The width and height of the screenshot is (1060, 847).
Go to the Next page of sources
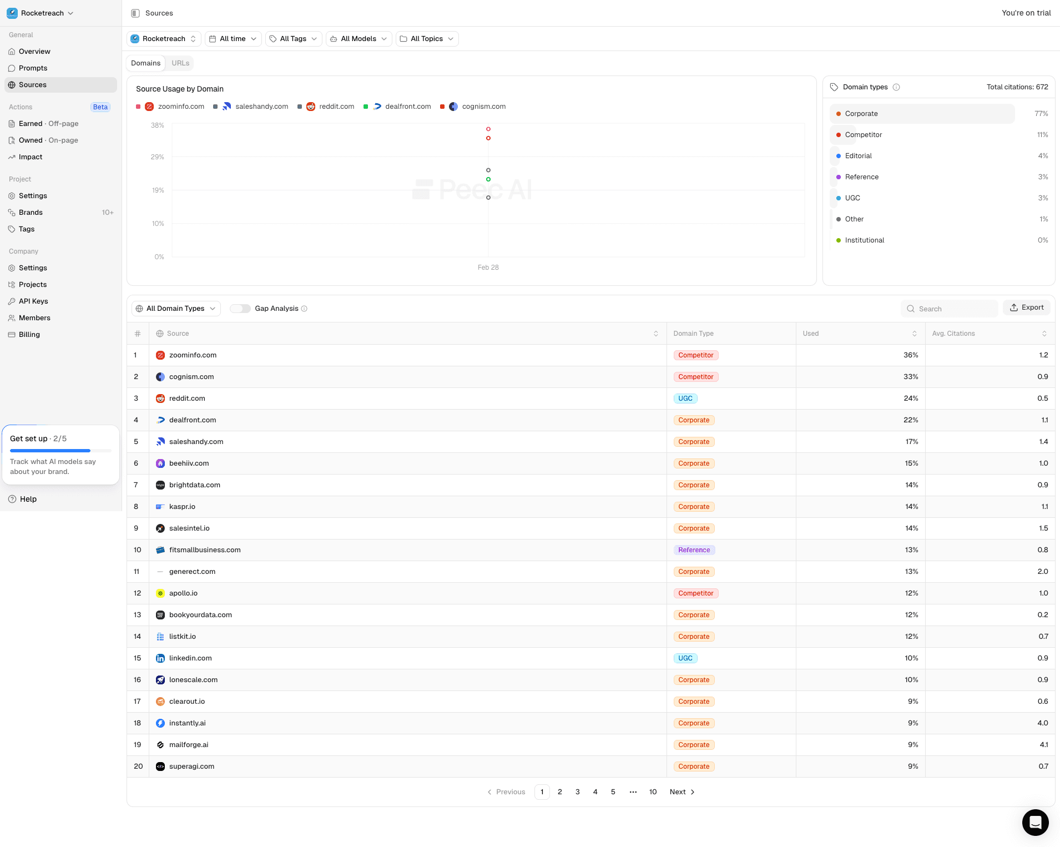(x=682, y=792)
